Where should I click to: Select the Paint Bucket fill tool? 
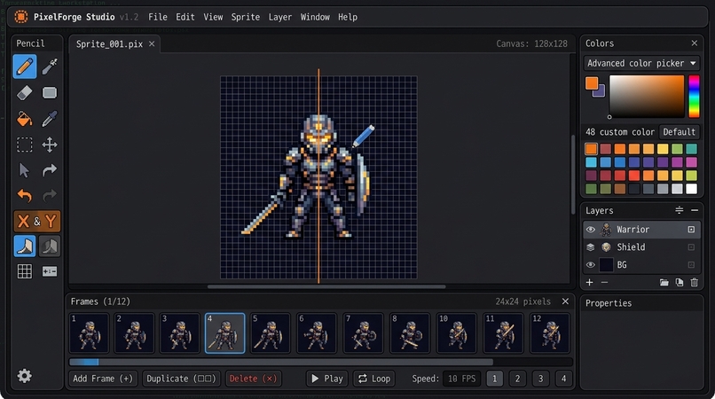tap(25, 119)
